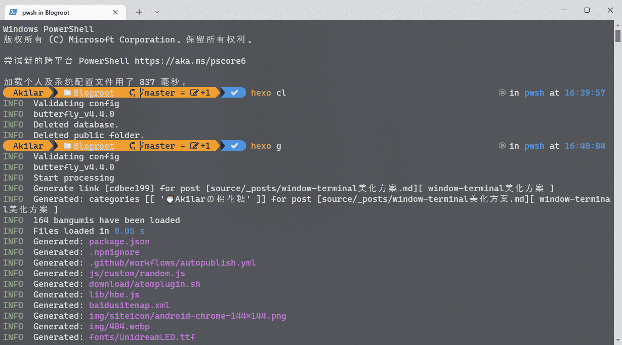The image size is (622, 345).
Task: Maximize the terminal window
Action: [x=587, y=11]
